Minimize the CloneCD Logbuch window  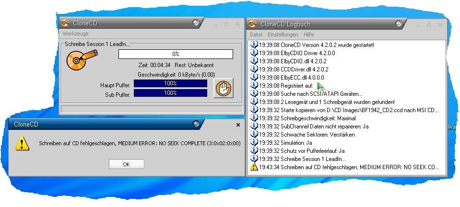(x=417, y=25)
